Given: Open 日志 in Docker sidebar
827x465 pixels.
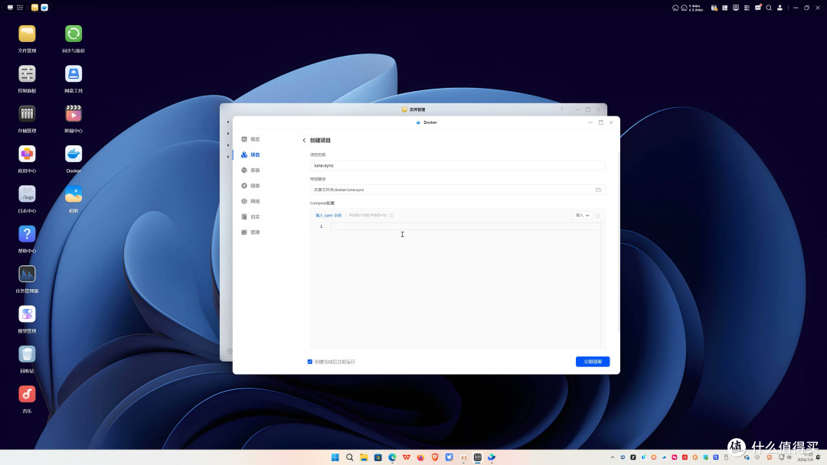Looking at the screenshot, I should (251, 217).
